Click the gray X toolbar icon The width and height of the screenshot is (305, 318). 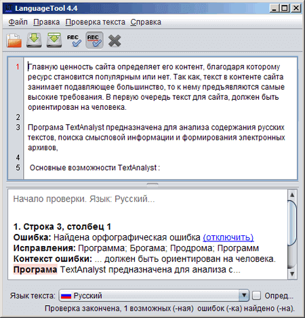tap(115, 41)
